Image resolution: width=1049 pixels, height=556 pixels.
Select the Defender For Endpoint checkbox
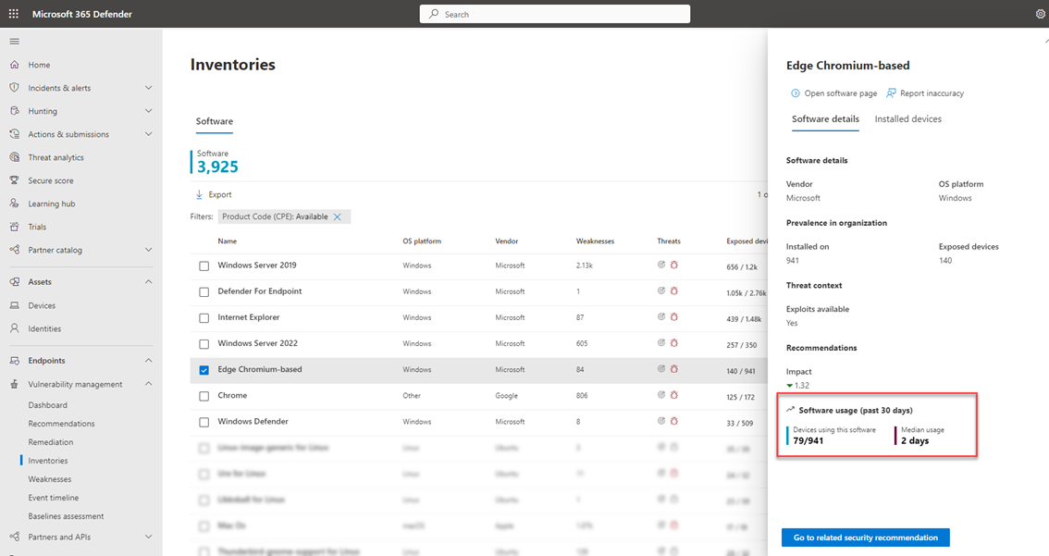point(204,291)
